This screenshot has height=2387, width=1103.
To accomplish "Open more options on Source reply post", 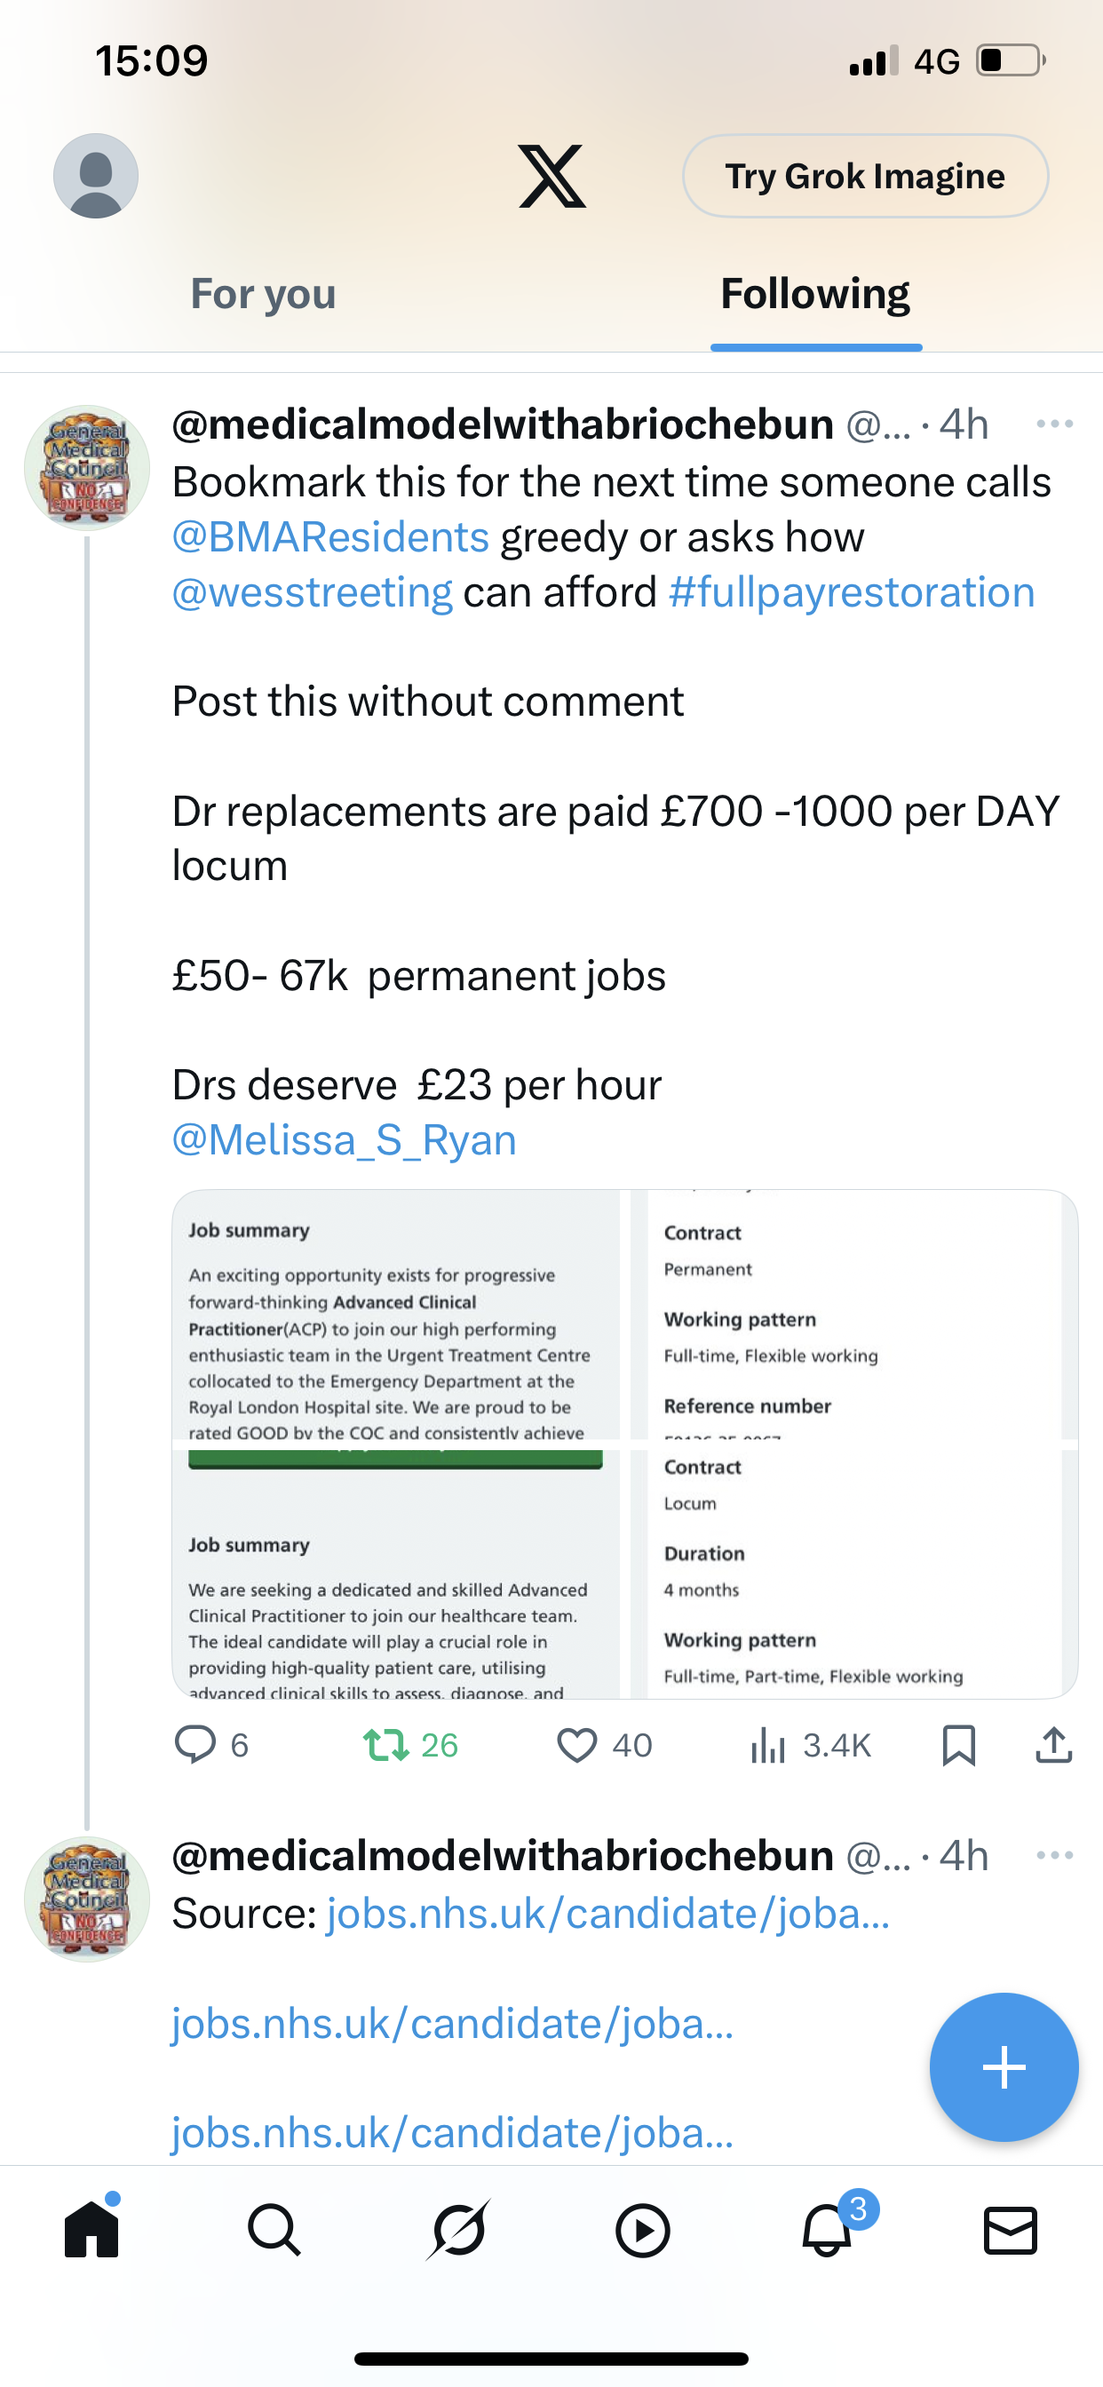I will [x=1054, y=1855].
